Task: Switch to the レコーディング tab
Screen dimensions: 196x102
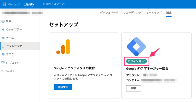Action: point(132,13)
